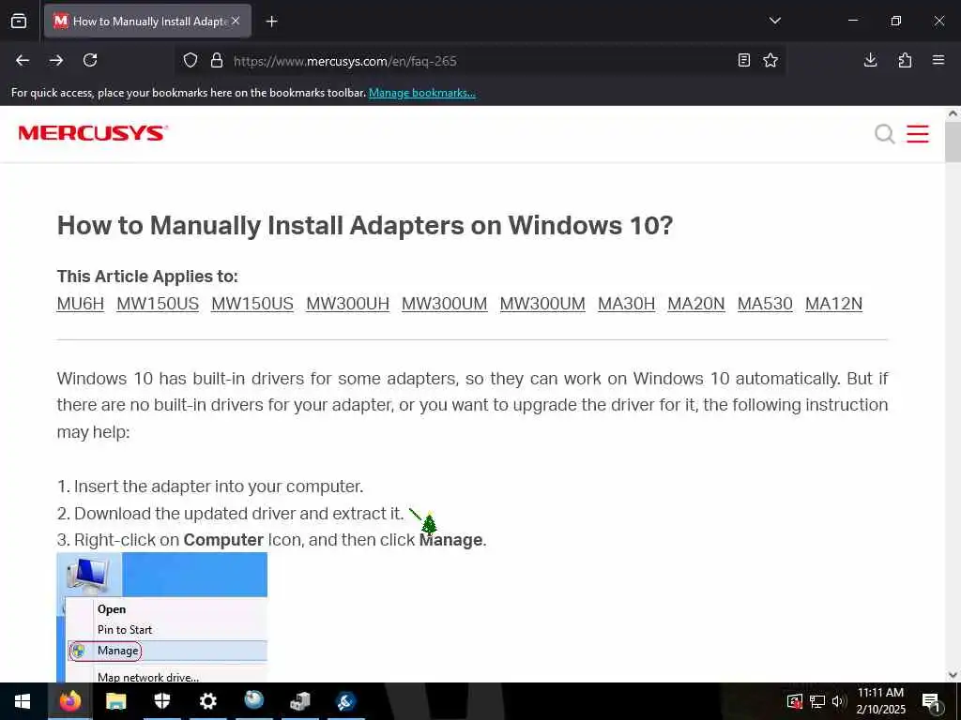
Task: Click the site padlock security icon
Action: (217, 61)
